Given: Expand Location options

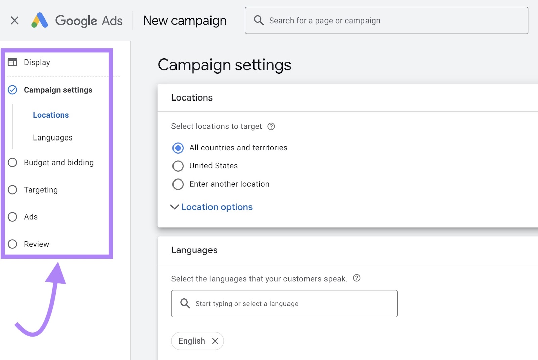Looking at the screenshot, I should pyautogui.click(x=216, y=207).
